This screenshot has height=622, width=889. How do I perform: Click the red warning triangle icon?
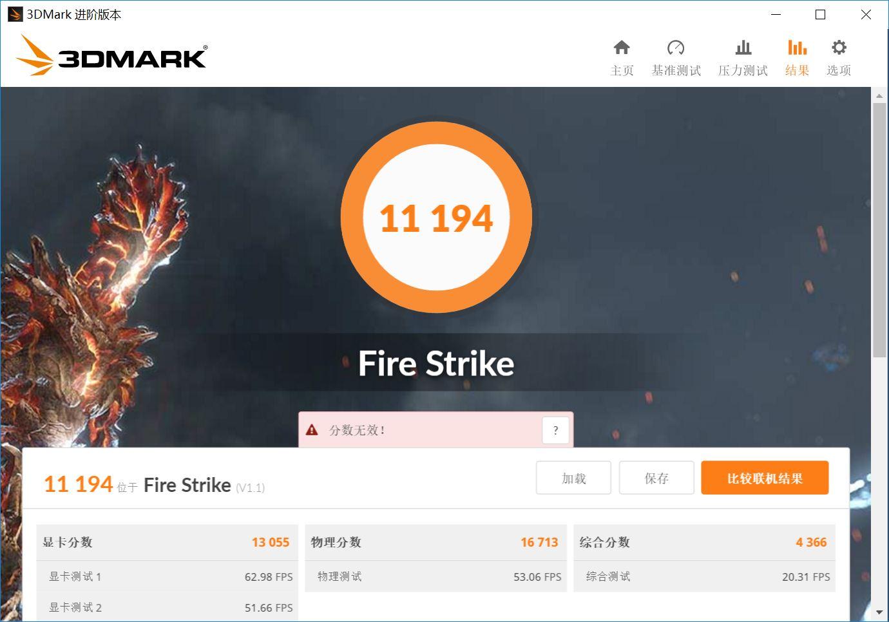[312, 430]
